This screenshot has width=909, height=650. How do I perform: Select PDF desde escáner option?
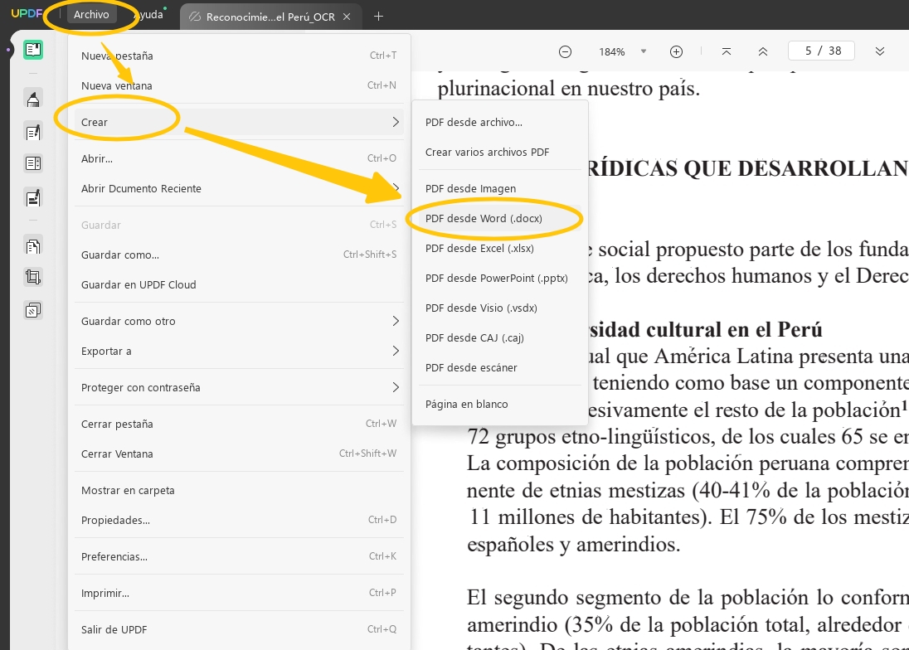click(x=470, y=367)
